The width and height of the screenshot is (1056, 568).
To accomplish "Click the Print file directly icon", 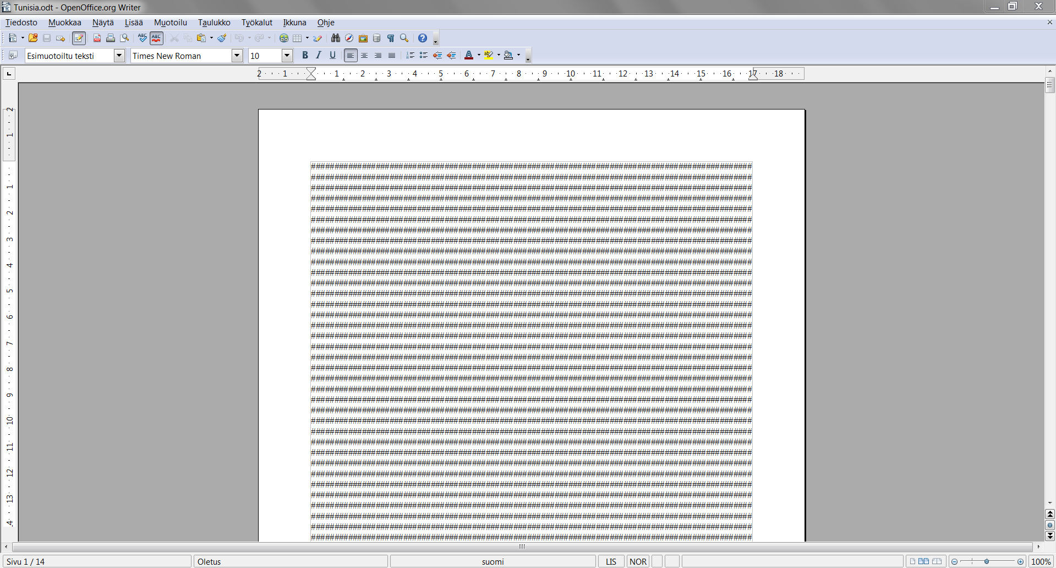I will [111, 39].
